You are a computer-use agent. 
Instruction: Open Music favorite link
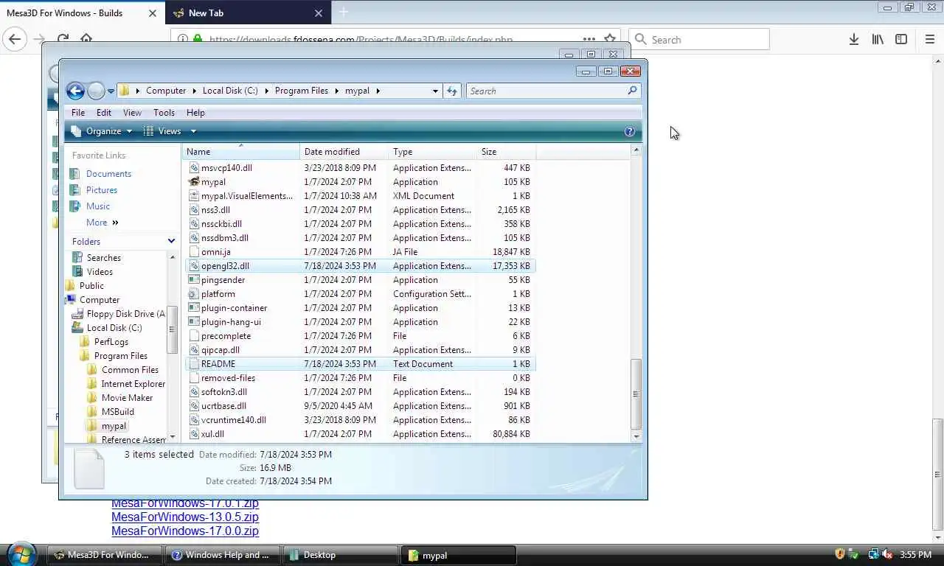point(98,206)
